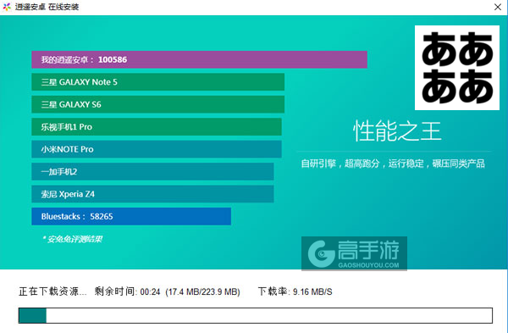Select the 索尼 Xperia Z4 bar
Screen dimensions: 508x333
152,194
